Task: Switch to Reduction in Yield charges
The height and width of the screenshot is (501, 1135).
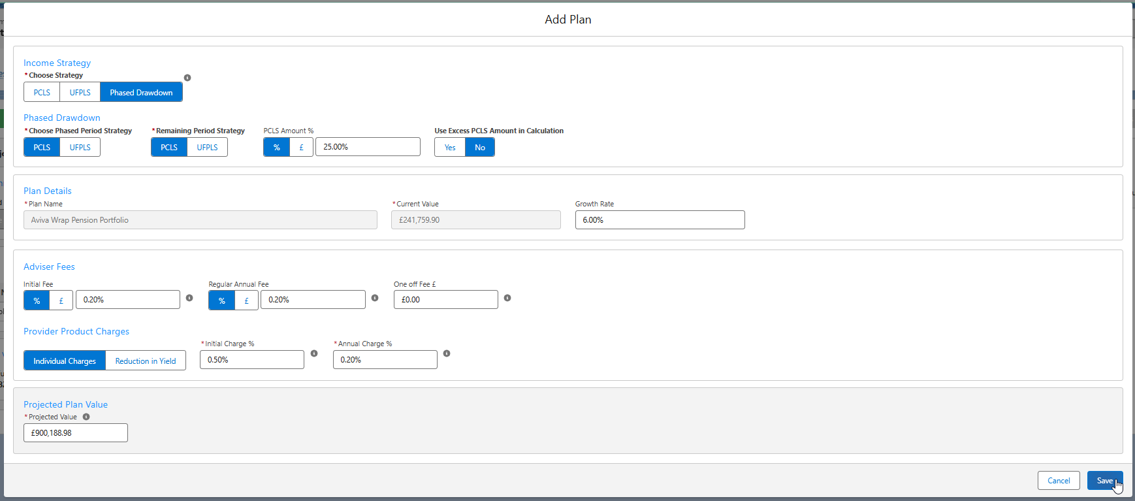Action: pos(146,361)
